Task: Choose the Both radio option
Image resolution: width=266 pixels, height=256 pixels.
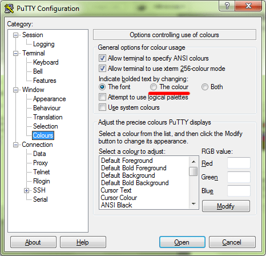Action: pos(205,87)
